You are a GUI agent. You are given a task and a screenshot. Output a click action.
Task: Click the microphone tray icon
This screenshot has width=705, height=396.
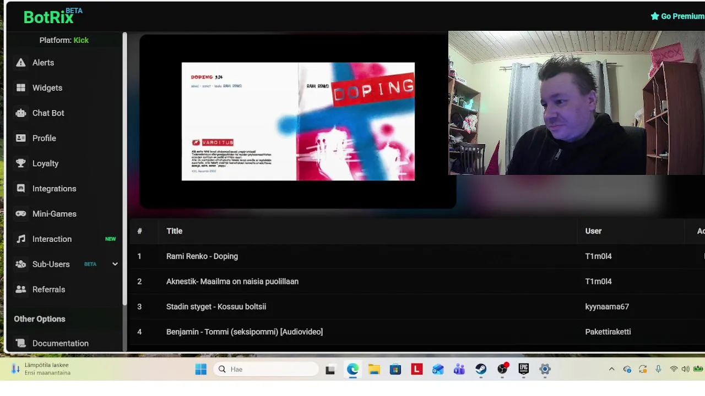point(658,369)
